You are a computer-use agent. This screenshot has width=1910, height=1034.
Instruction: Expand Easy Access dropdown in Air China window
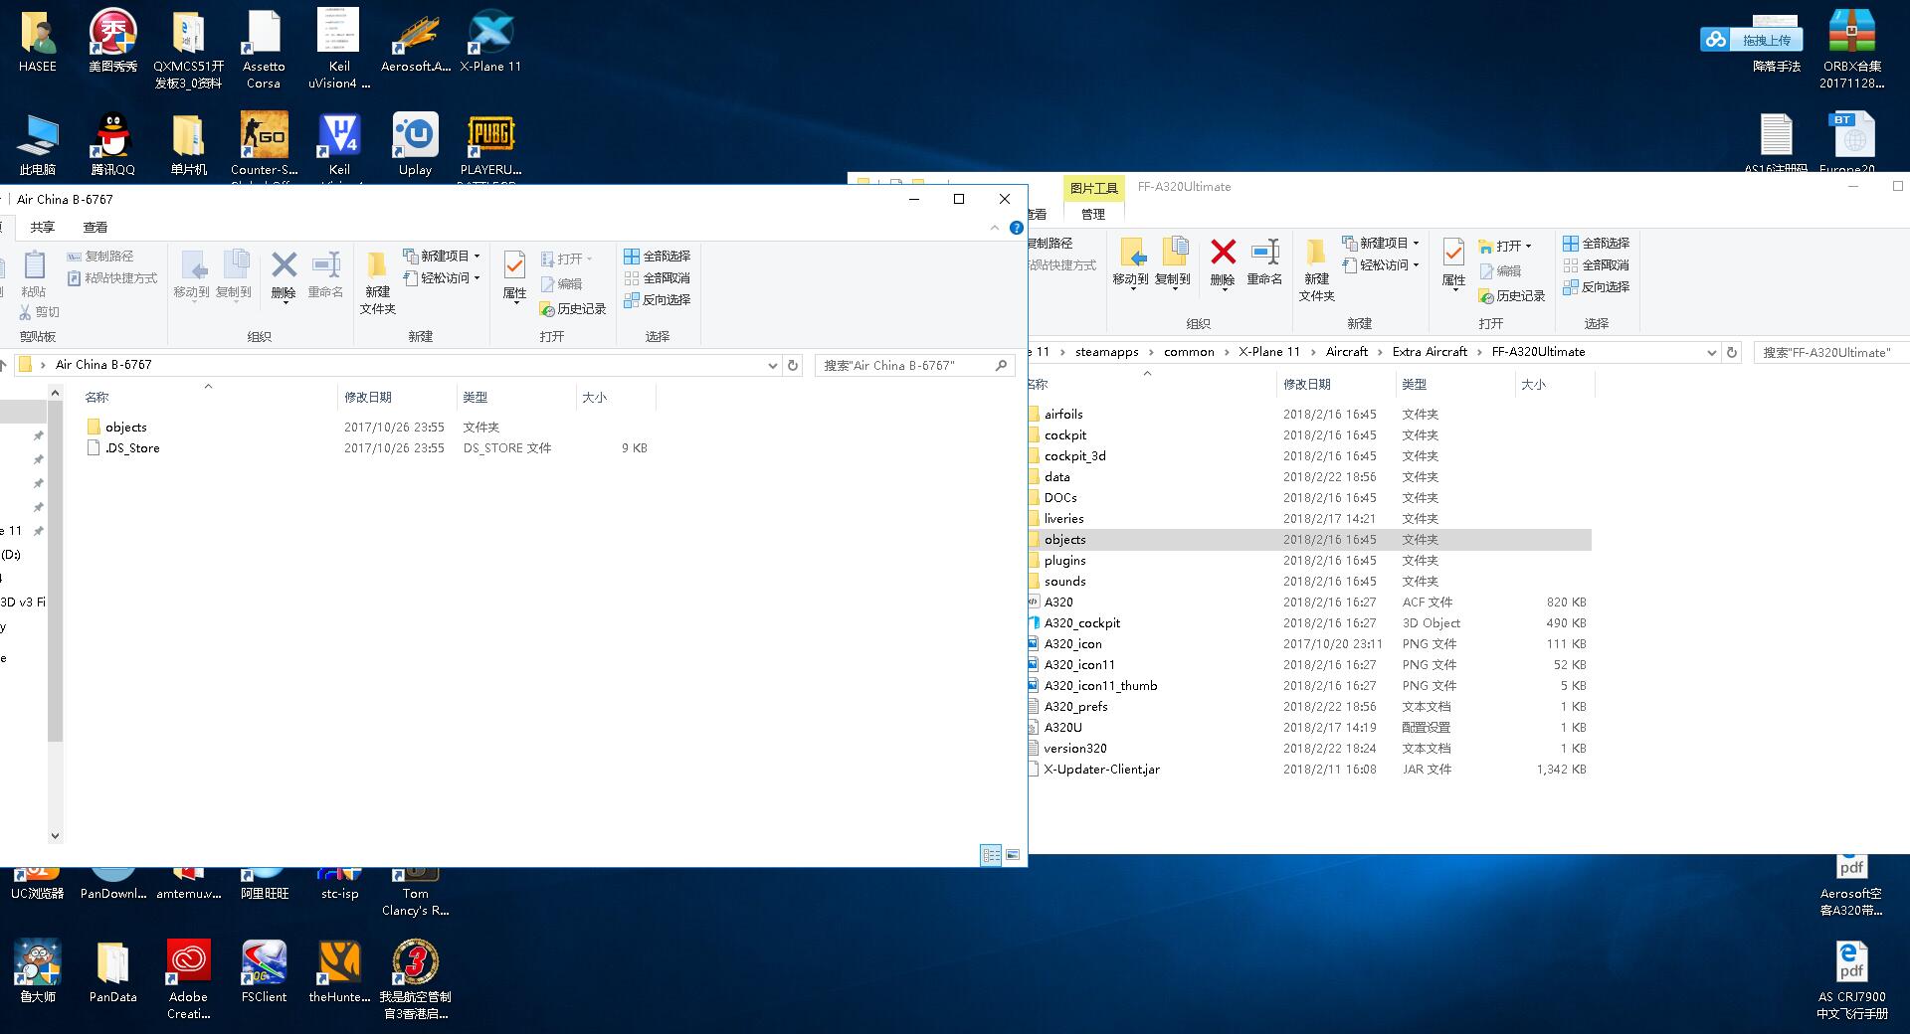pos(477,278)
